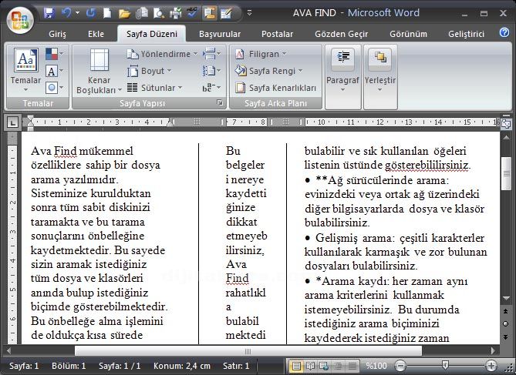516x375 pixels.
Task: Switch to Print Layout view
Action: [x=296, y=366]
